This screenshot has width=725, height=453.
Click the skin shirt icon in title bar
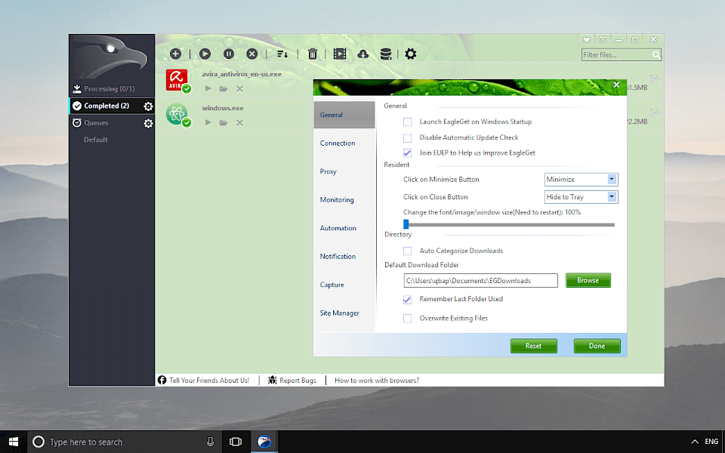pos(586,40)
